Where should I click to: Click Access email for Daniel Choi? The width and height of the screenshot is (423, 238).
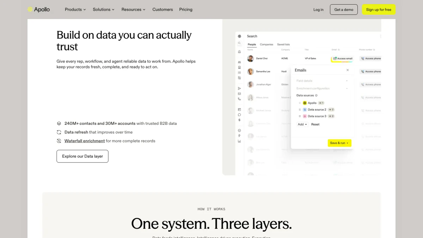pyautogui.click(x=342, y=59)
